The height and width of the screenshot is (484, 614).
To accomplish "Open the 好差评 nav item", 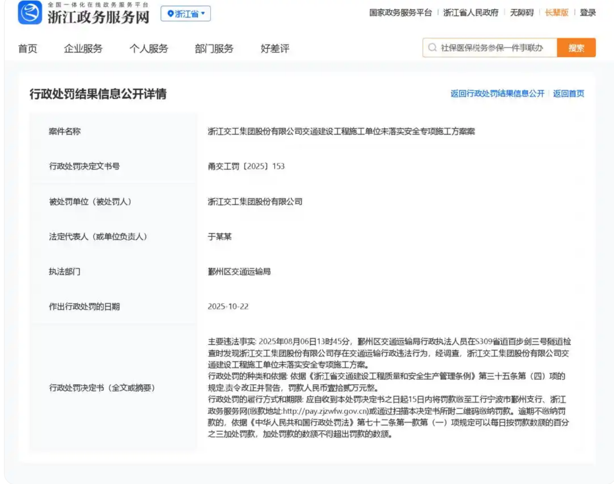I will pos(275,48).
